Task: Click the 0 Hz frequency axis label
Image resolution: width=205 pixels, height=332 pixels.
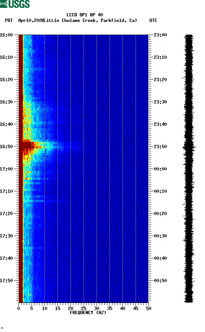Action: click(19, 309)
